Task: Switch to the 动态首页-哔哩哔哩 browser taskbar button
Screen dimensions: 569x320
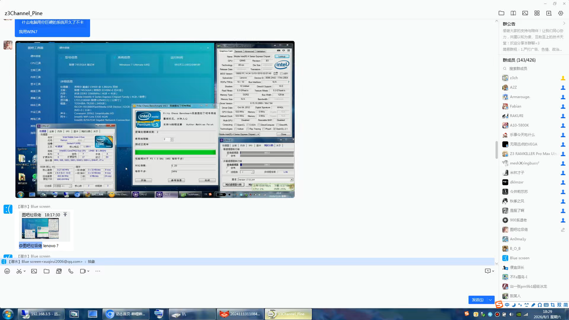Action: (x=126, y=314)
